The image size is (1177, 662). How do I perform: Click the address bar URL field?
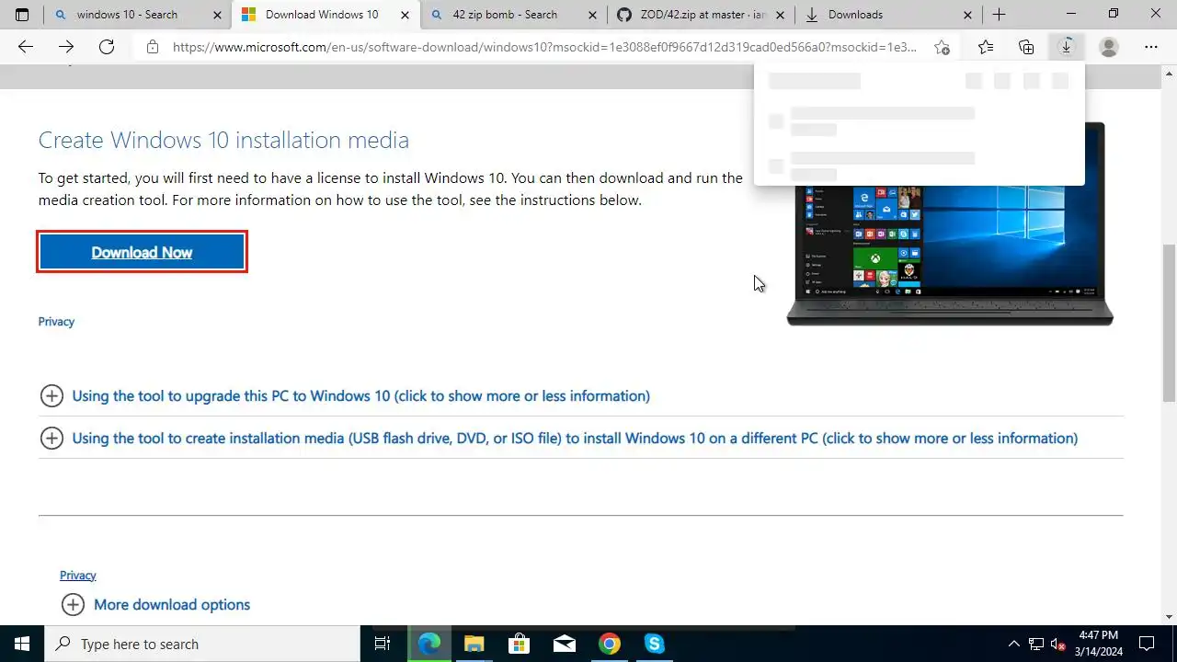(x=544, y=48)
